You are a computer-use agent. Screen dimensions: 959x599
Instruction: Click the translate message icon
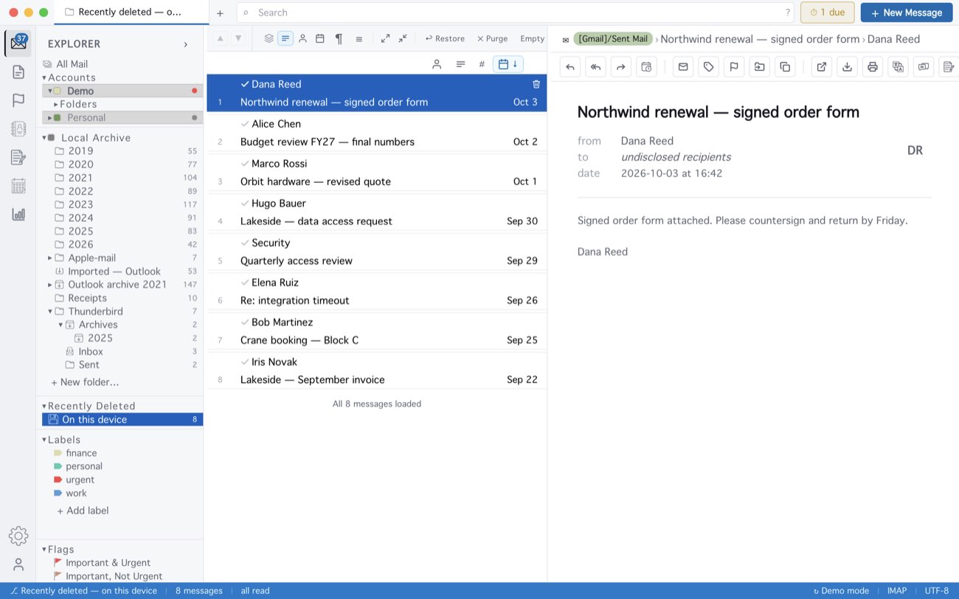[898, 67]
